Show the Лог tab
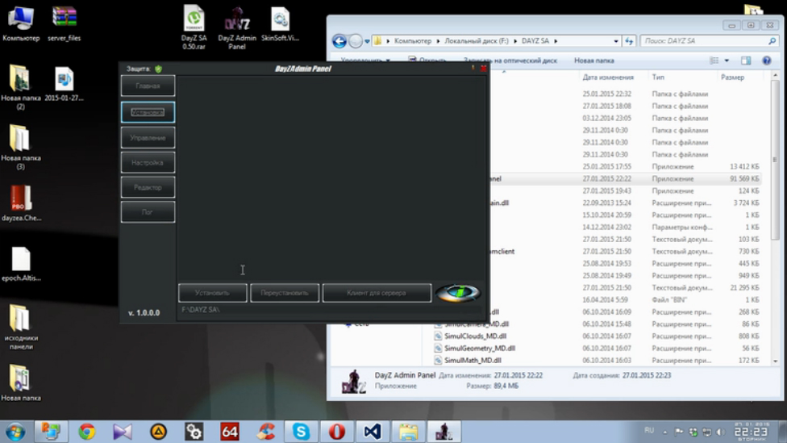The width and height of the screenshot is (787, 443). pyautogui.click(x=148, y=212)
